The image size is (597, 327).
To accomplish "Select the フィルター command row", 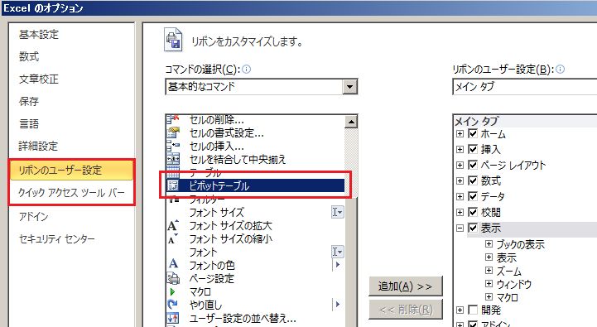I will tap(256, 199).
